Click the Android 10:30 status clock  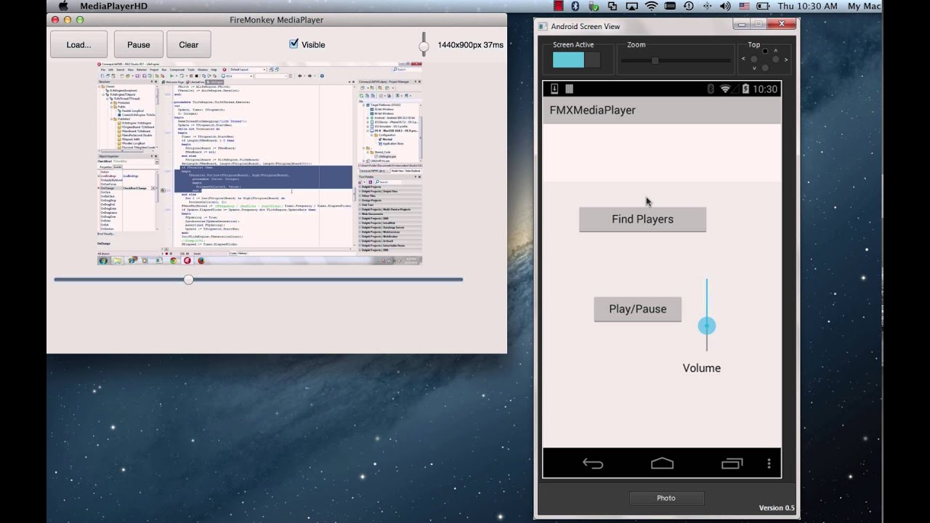click(x=765, y=89)
